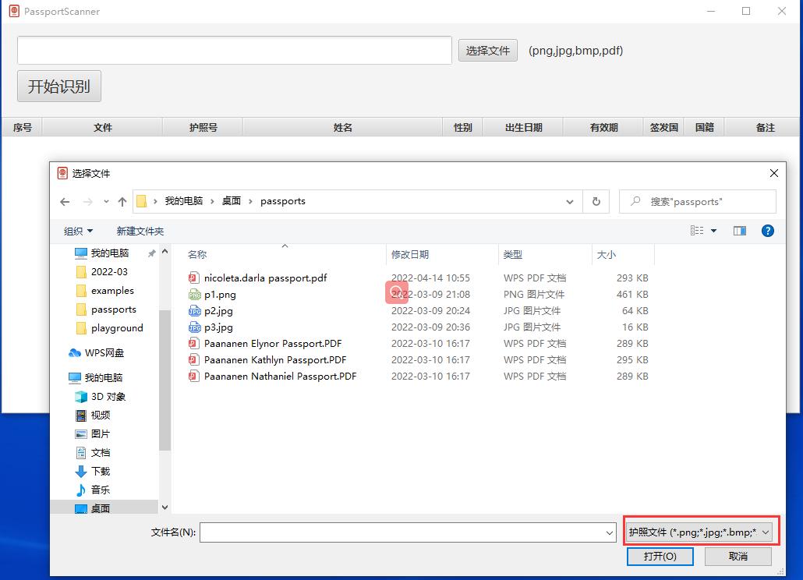Select 桌面 in the sidebar tree

[101, 509]
